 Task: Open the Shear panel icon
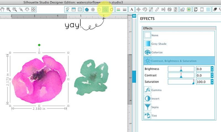[157, 9]
